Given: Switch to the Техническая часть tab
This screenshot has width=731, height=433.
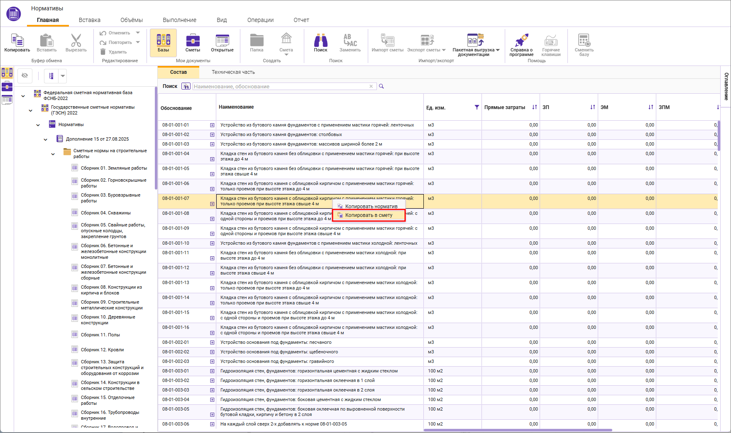Looking at the screenshot, I should point(233,72).
